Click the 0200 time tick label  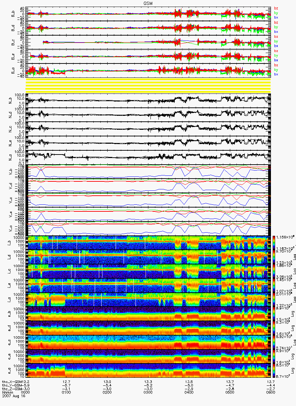click(107, 392)
